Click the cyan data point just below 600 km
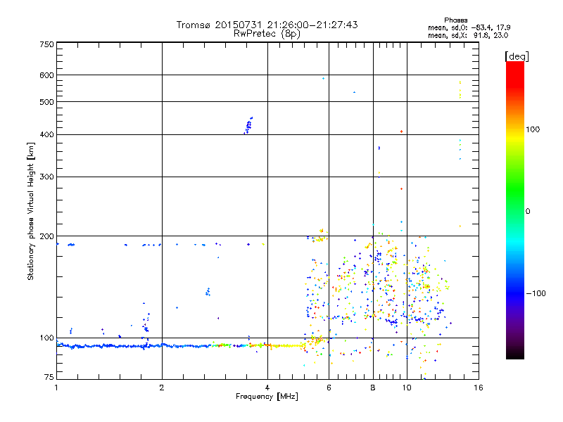The width and height of the screenshot is (563, 422). (x=323, y=78)
